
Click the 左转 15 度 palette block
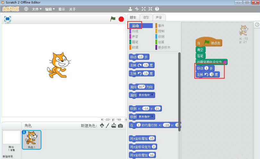[142, 74]
